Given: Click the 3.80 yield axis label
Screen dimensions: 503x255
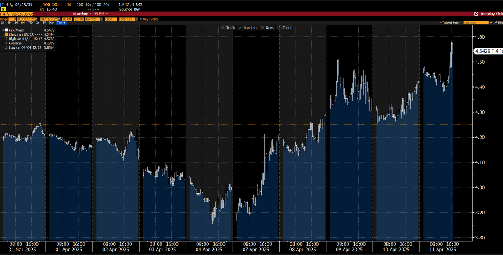Looking at the screenshot, I should point(480,237).
